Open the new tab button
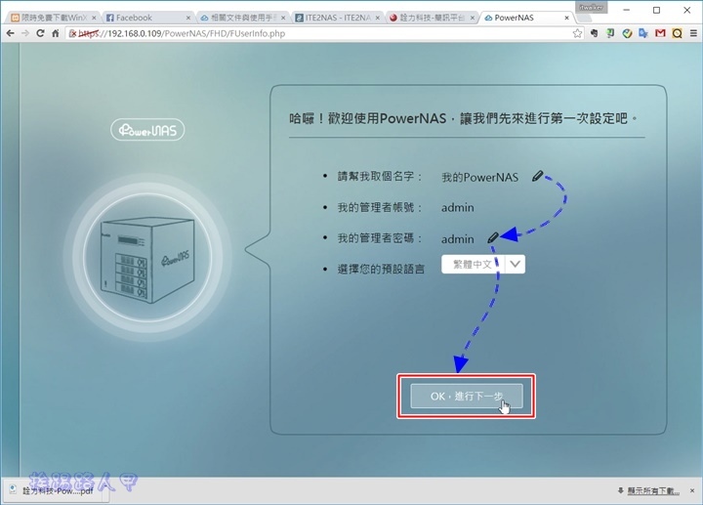Viewport: 703px width, 505px height. [584, 18]
